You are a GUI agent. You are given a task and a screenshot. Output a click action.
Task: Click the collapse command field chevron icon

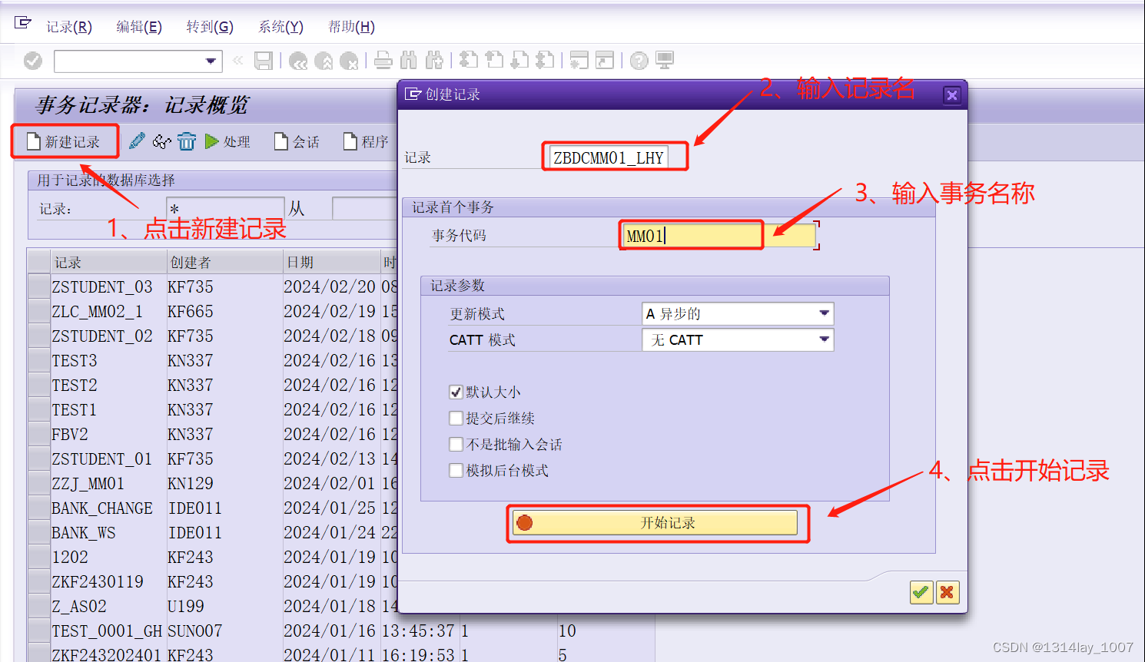tap(237, 60)
